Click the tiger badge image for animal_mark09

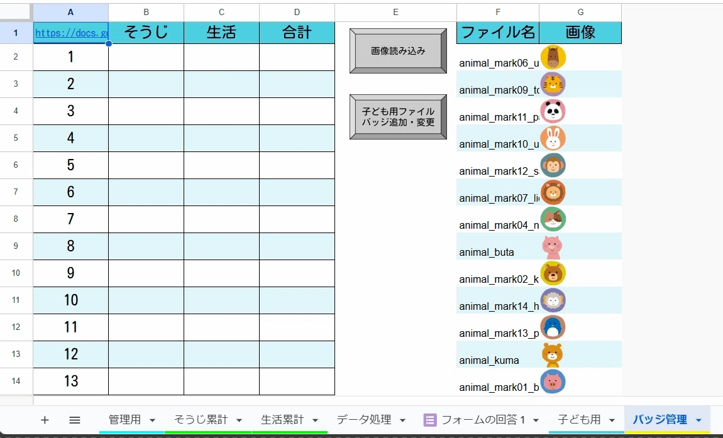[553, 84]
